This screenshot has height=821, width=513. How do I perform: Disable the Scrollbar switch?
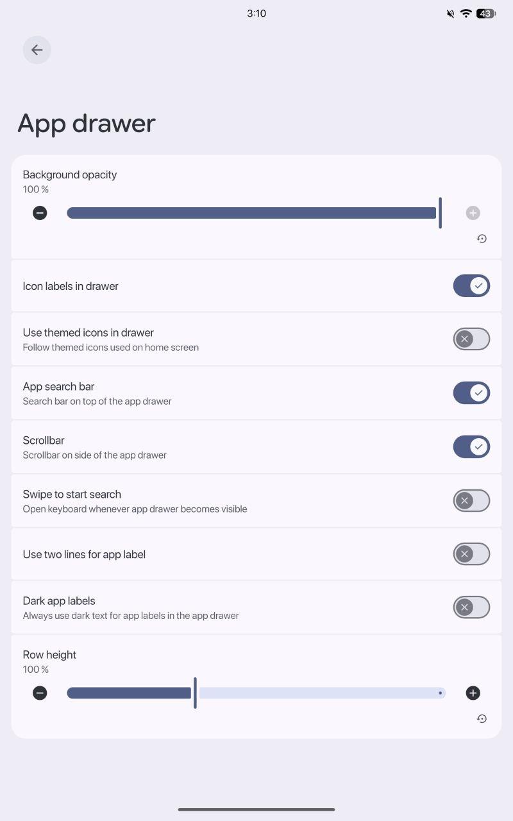click(x=471, y=447)
